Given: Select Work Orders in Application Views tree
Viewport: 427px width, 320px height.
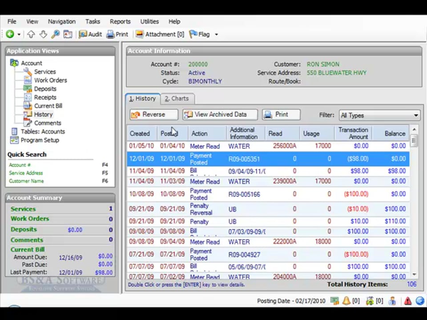Looking at the screenshot, I should [x=50, y=80].
